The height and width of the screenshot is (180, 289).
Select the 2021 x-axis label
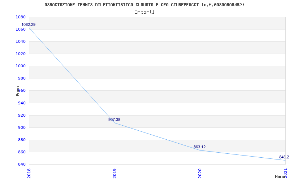285,173
